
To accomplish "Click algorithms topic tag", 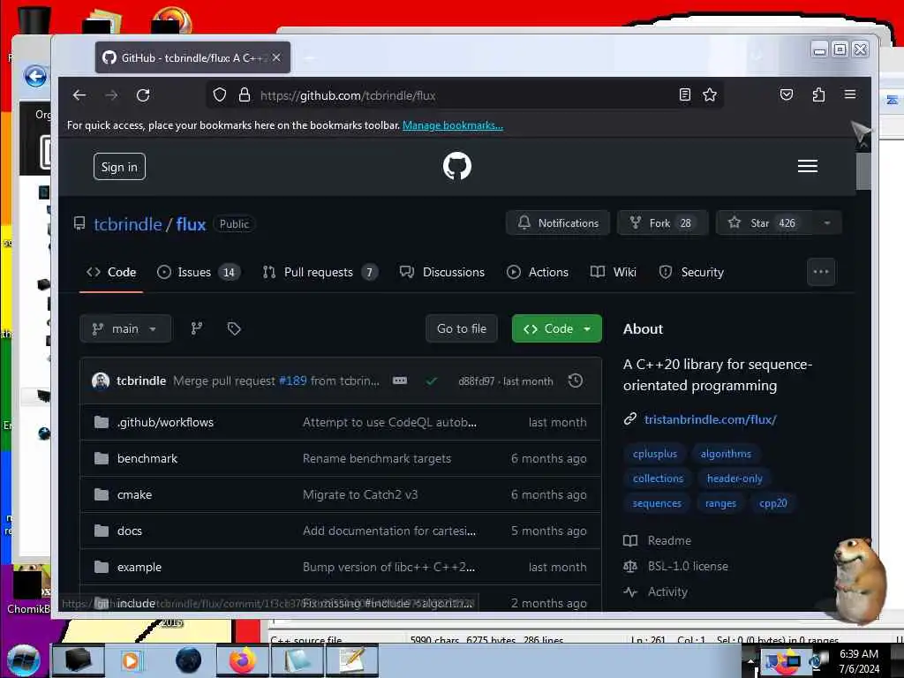I will (x=726, y=454).
